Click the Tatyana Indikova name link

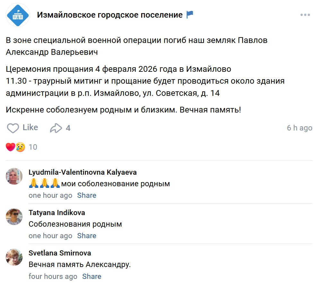pyautogui.click(x=57, y=213)
